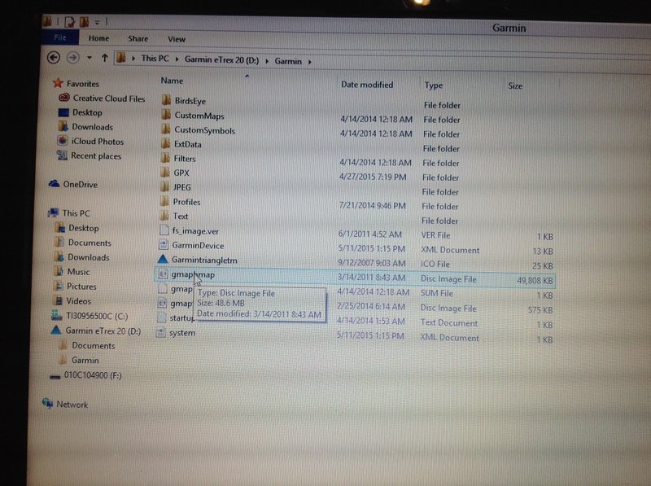651x486 pixels.
Task: Click the CustomMaps folder icon
Action: click(x=166, y=115)
